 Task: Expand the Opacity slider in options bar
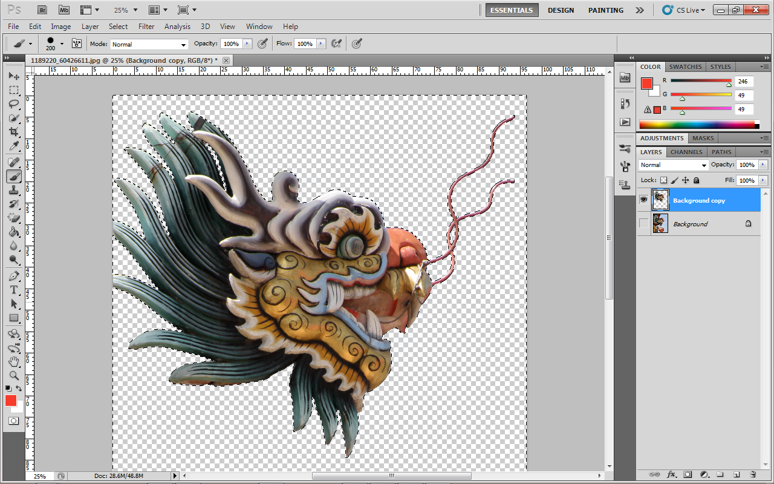pos(247,44)
